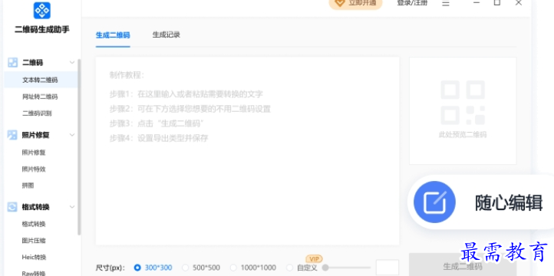Viewport: 554px width, 276px height.
Task: Open 文本转二维码 in the sidebar
Action: coord(41,80)
